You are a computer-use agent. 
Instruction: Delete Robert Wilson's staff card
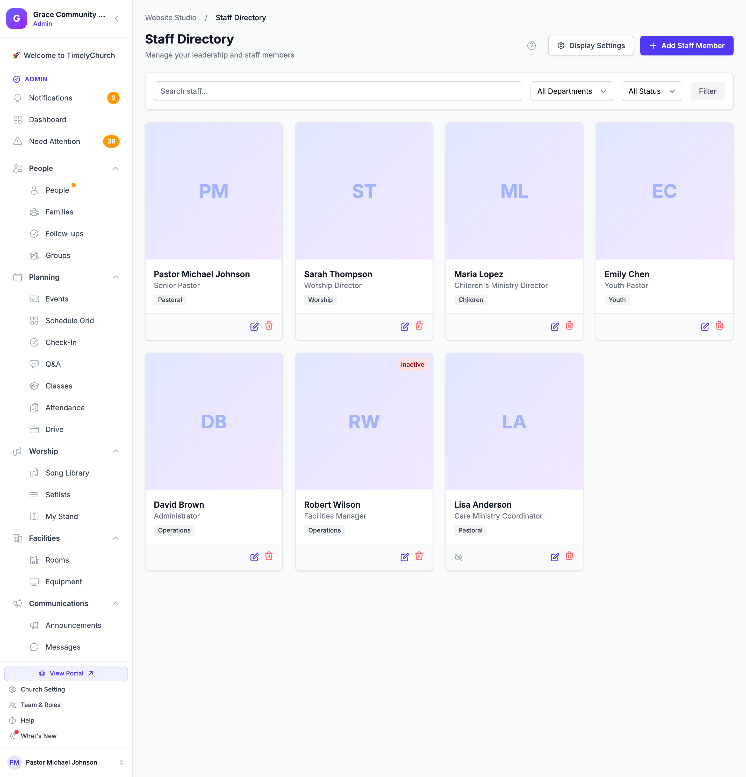tap(419, 556)
